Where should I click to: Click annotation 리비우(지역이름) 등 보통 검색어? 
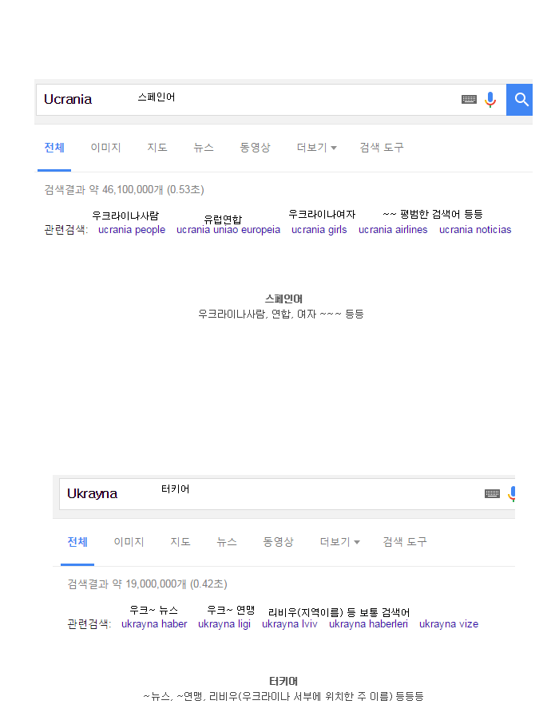pos(339,613)
